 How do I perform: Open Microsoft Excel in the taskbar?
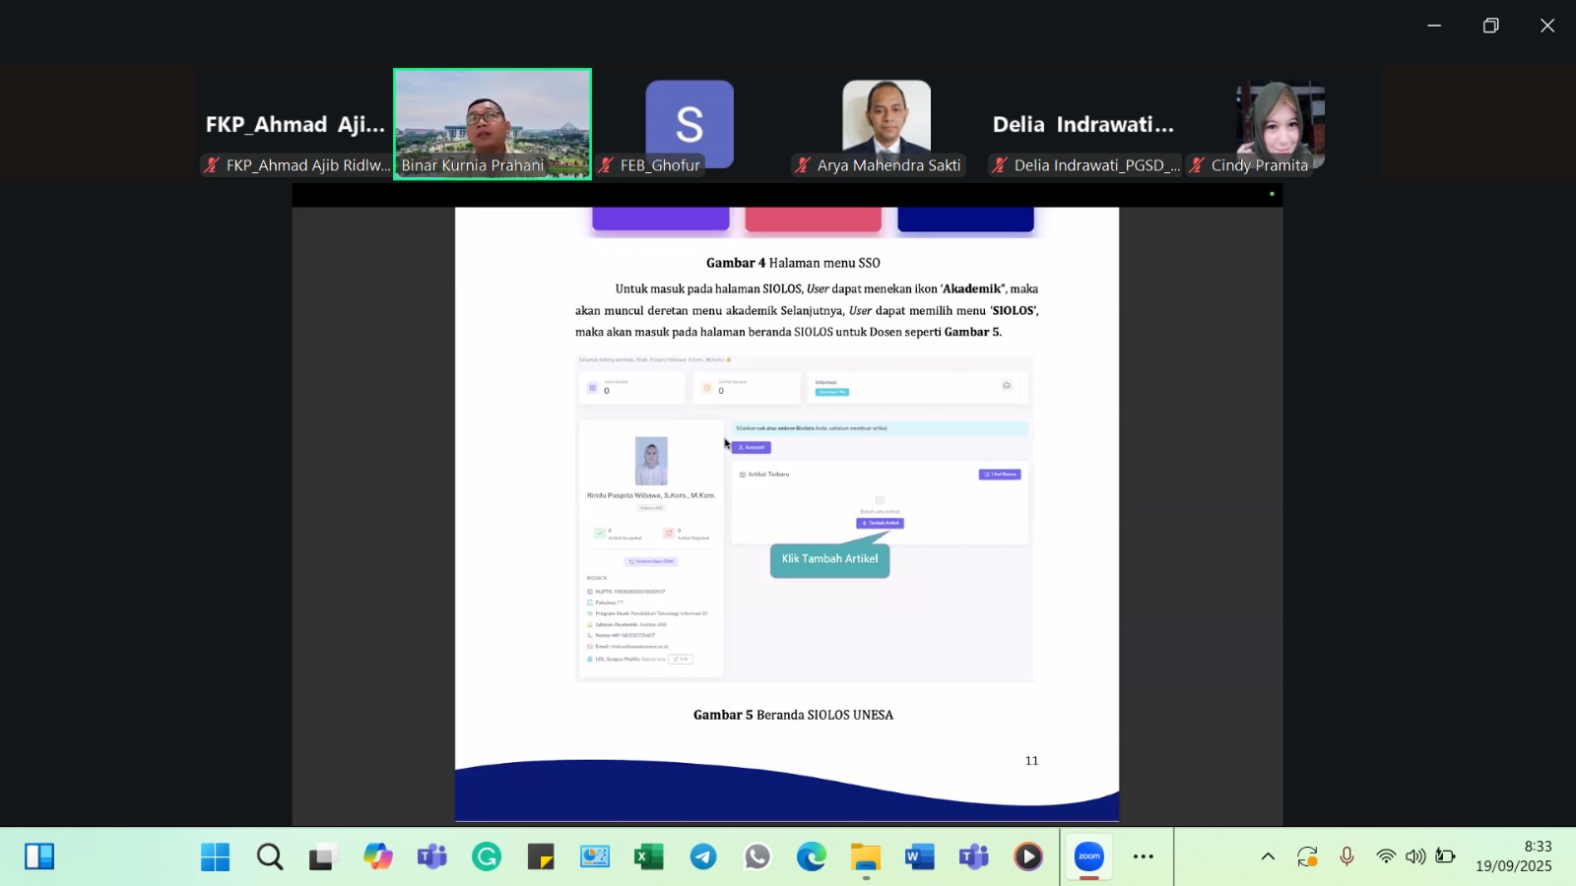coord(648,856)
